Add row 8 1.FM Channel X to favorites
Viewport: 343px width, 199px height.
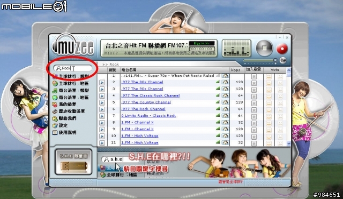(x=253, y=123)
